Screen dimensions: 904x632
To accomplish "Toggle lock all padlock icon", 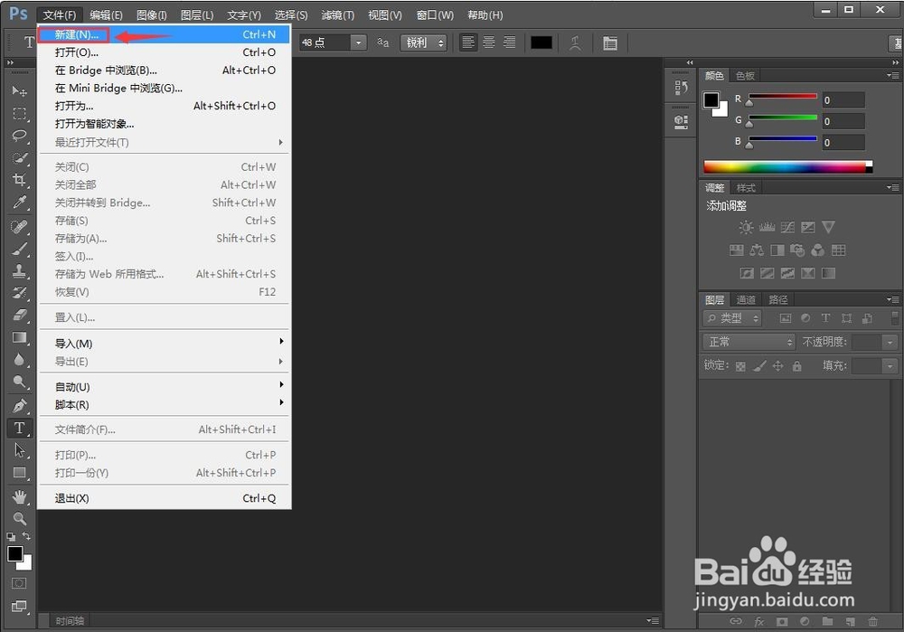I will pos(796,365).
